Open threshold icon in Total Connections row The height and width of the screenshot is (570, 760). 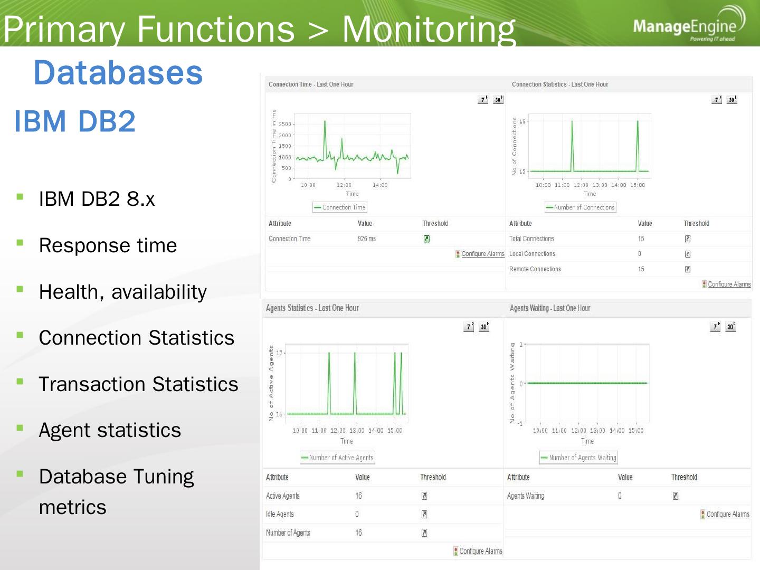point(688,239)
